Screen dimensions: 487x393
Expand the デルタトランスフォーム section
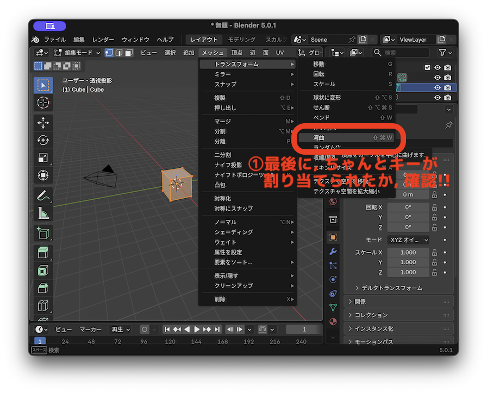389,288
